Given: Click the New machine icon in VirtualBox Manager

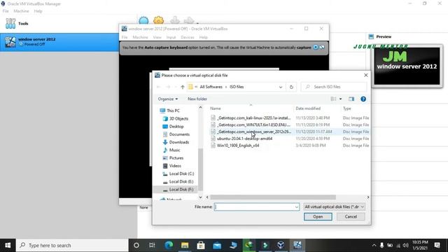Looking at the screenshot, I should (143, 20).
